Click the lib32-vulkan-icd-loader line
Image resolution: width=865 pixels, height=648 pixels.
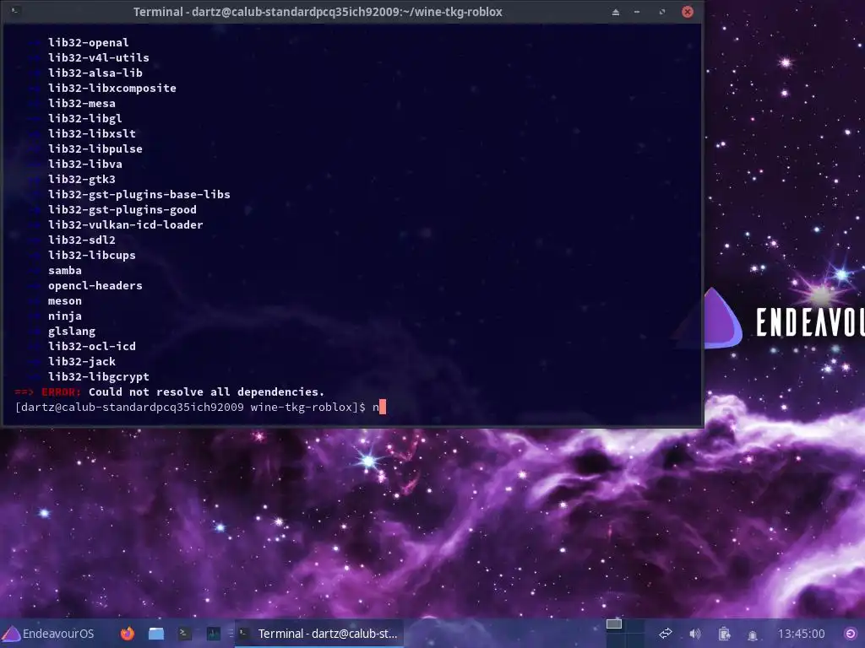[x=125, y=224]
